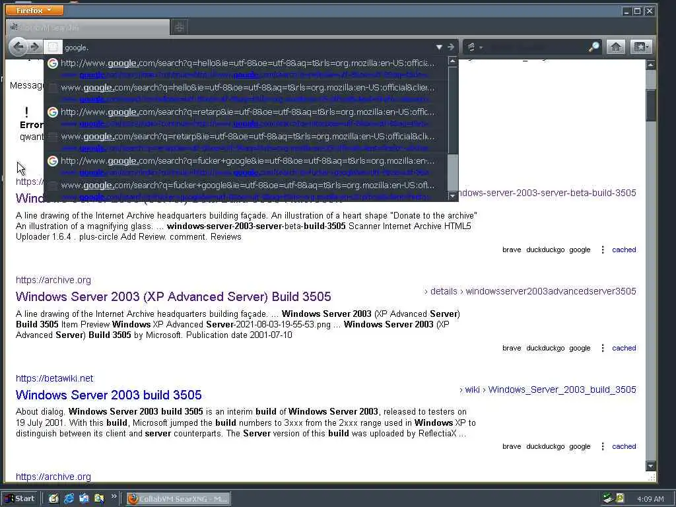
Task: Open Windows Server 2003 build 3505 betawiki link
Action: point(109,395)
